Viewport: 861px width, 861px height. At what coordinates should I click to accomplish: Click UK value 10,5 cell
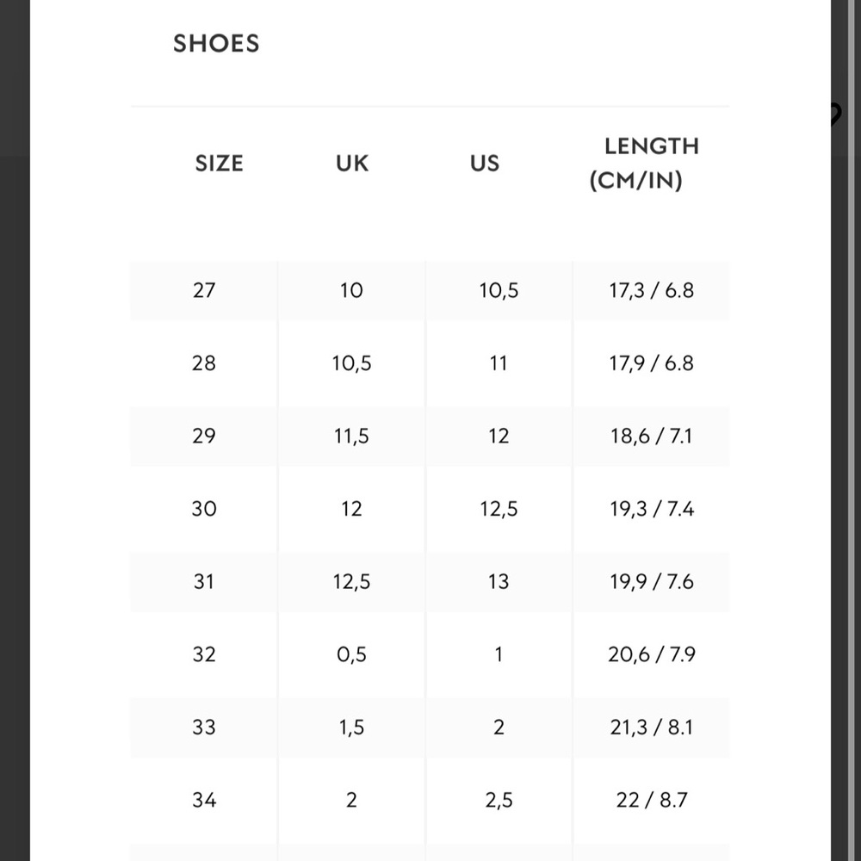(351, 363)
